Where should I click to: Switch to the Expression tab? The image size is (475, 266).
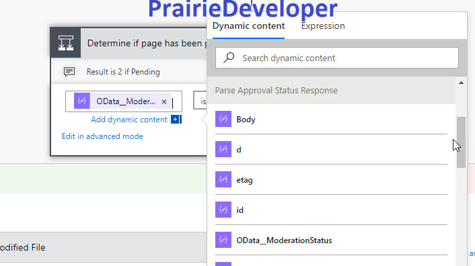pyautogui.click(x=323, y=26)
